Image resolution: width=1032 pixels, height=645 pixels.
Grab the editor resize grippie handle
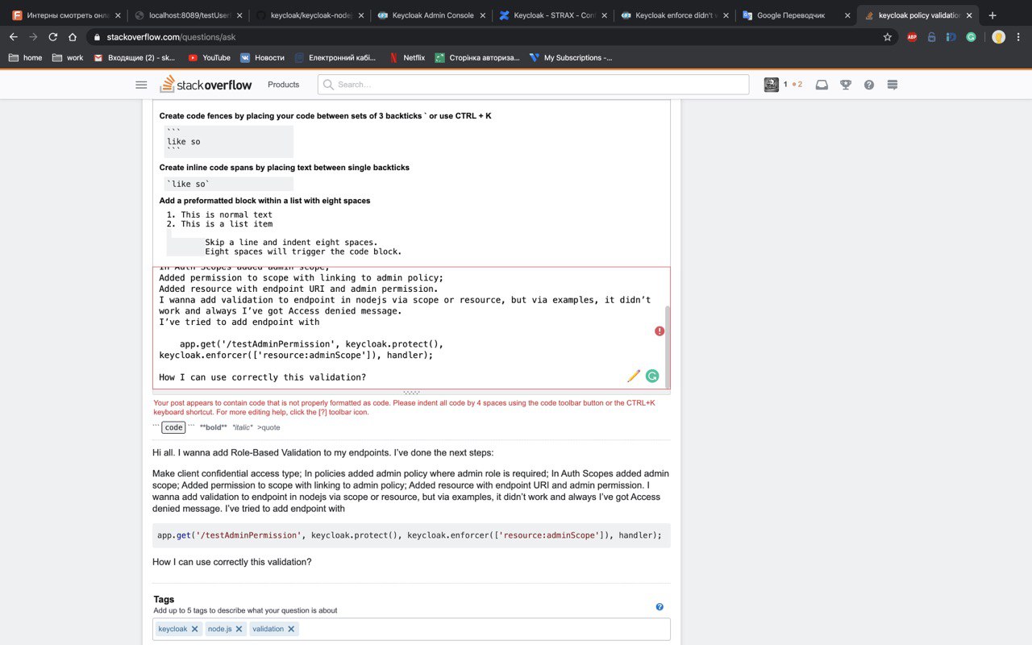[x=411, y=393]
